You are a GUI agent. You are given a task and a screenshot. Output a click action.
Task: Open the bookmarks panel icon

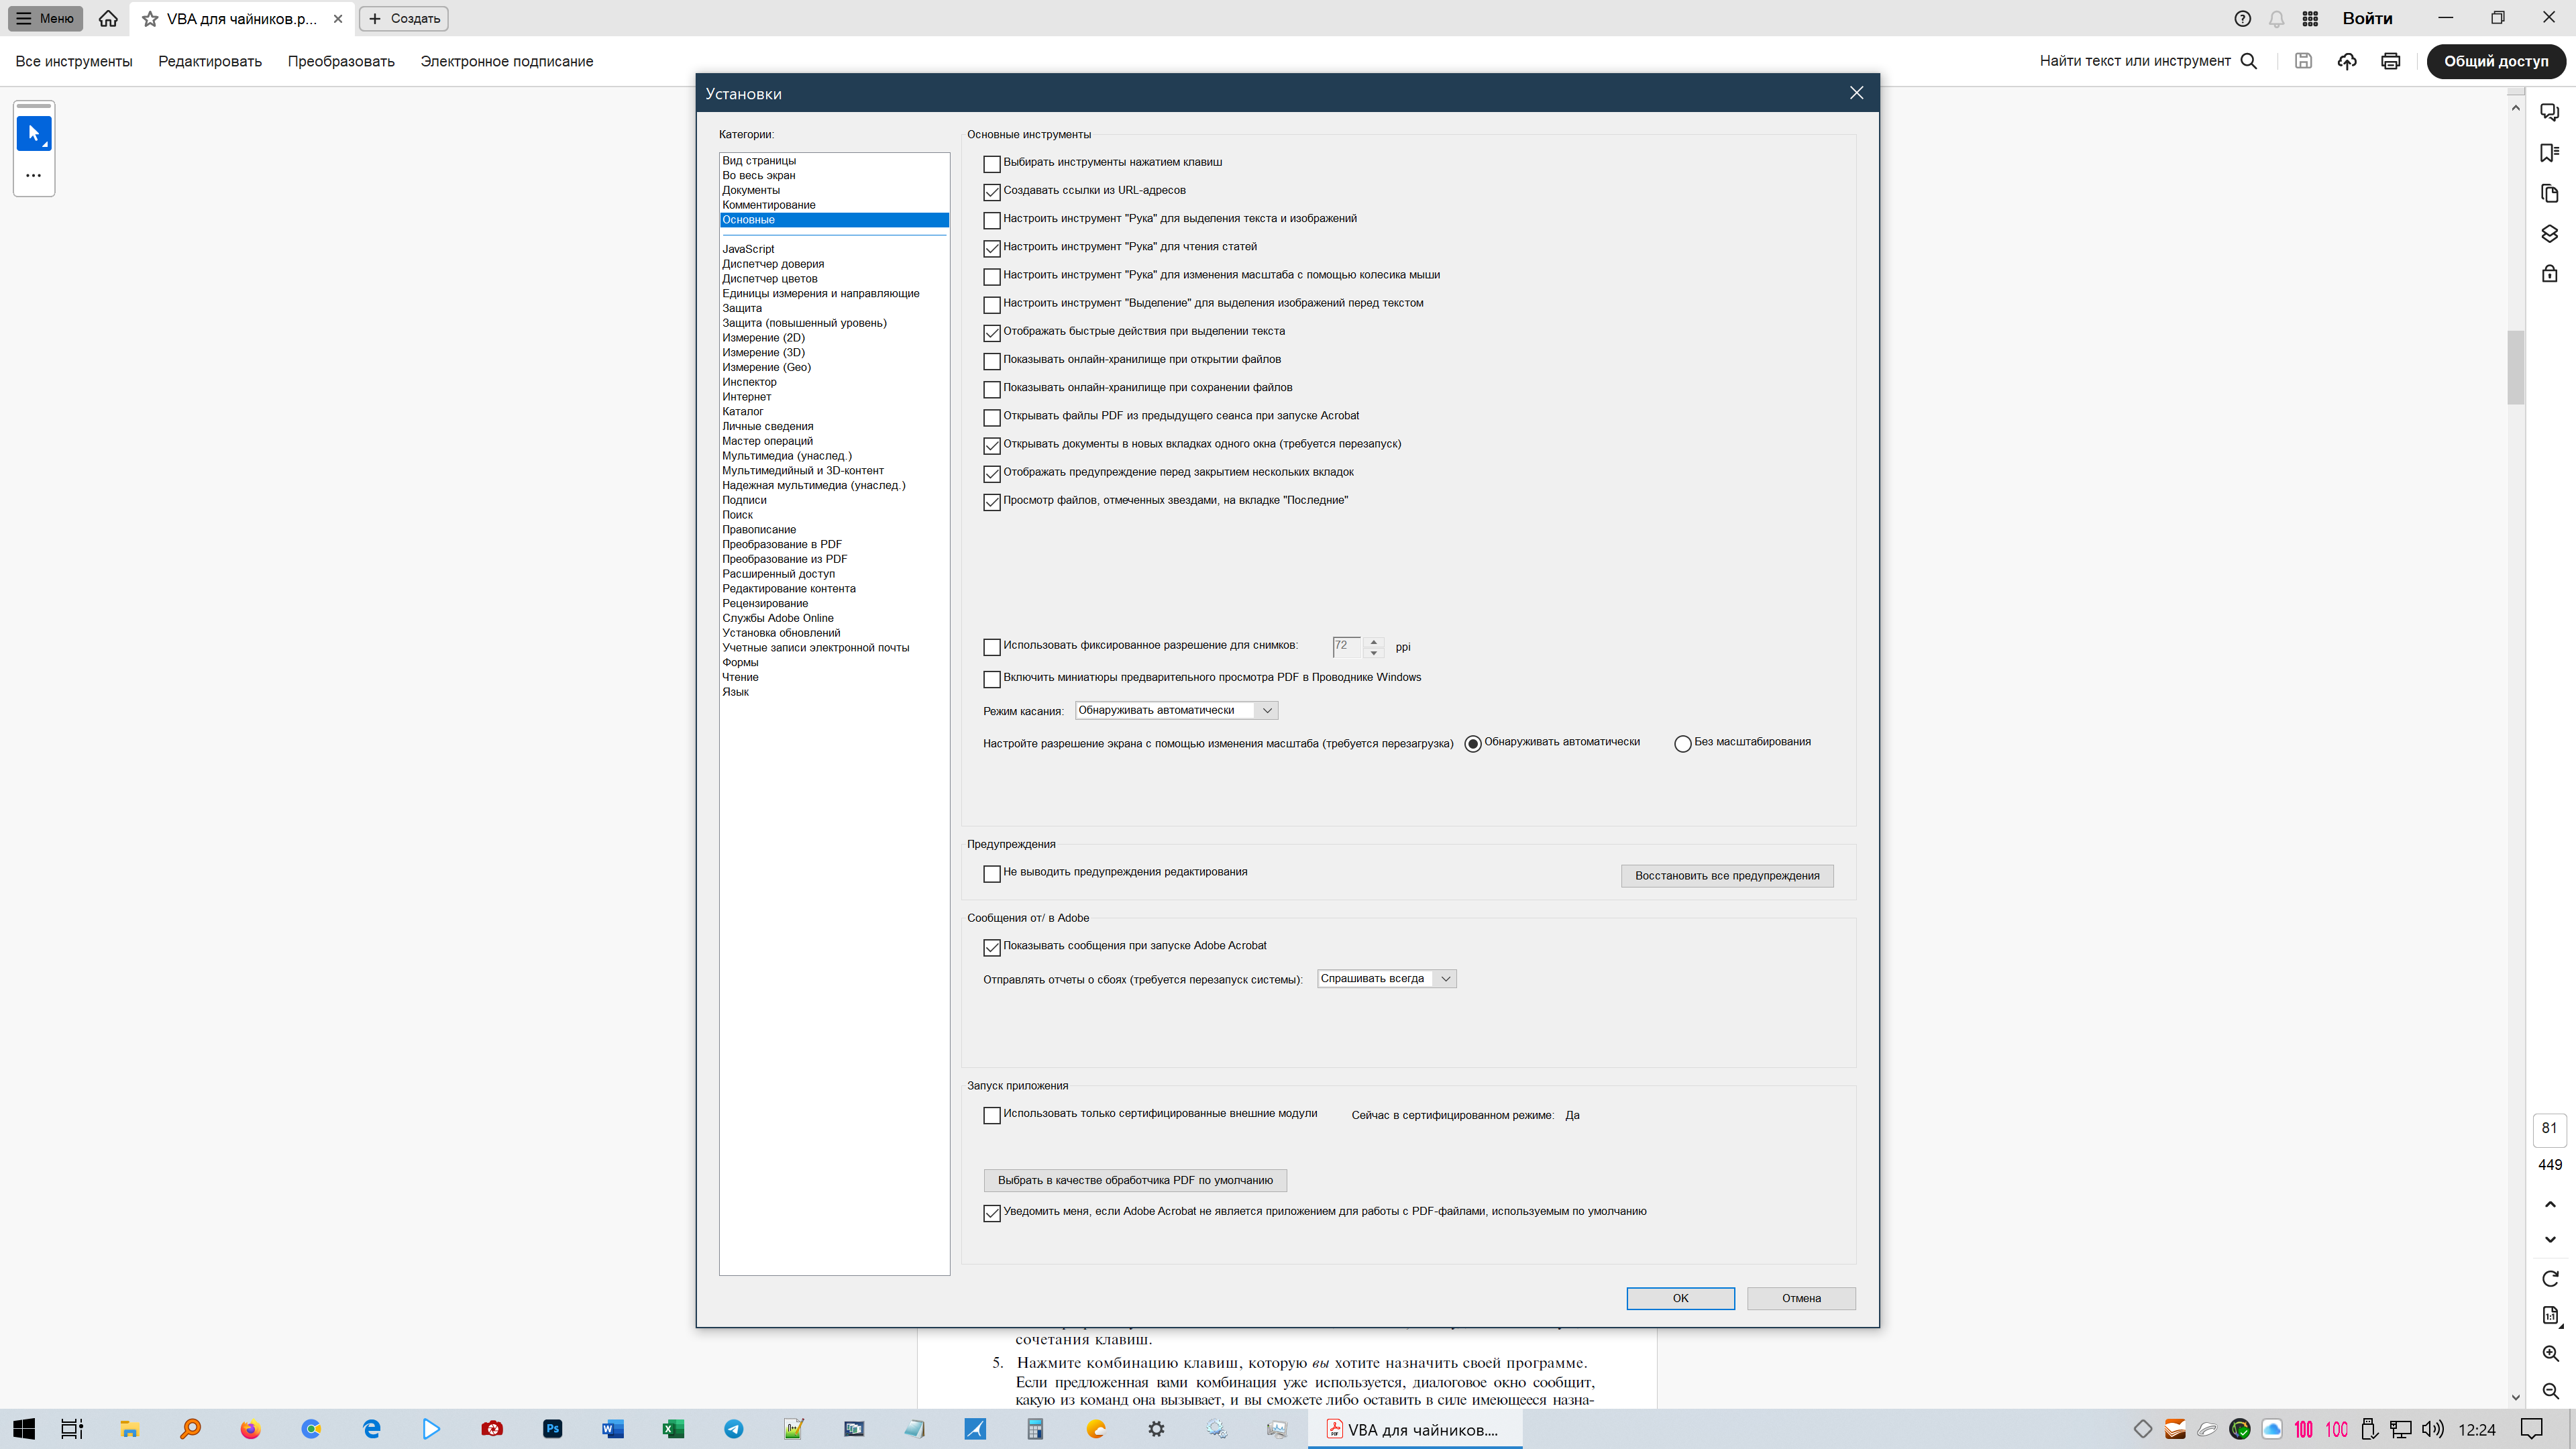[2549, 152]
